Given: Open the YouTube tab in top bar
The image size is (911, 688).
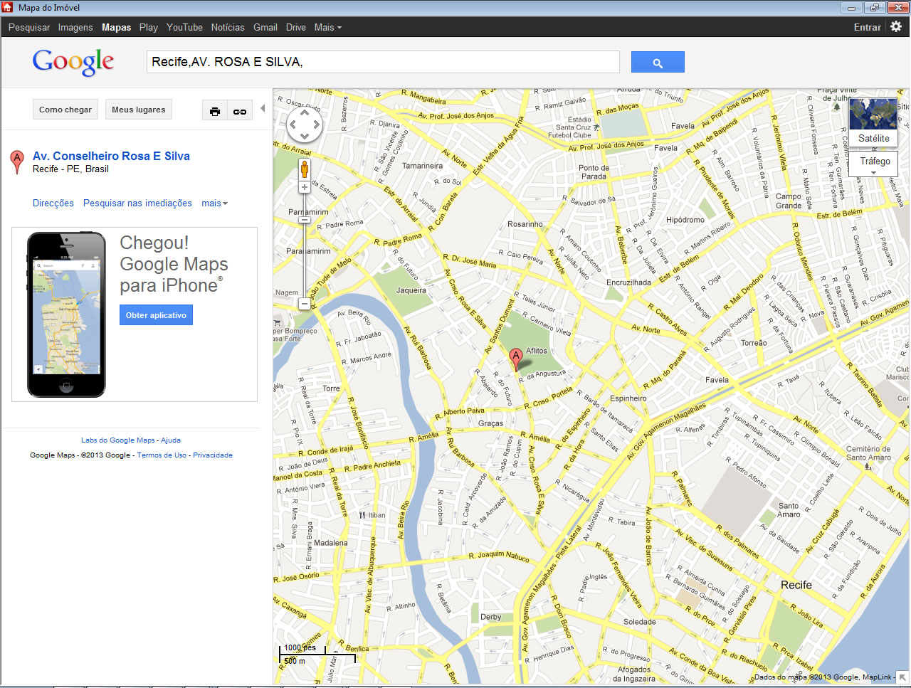Looking at the screenshot, I should (x=184, y=27).
